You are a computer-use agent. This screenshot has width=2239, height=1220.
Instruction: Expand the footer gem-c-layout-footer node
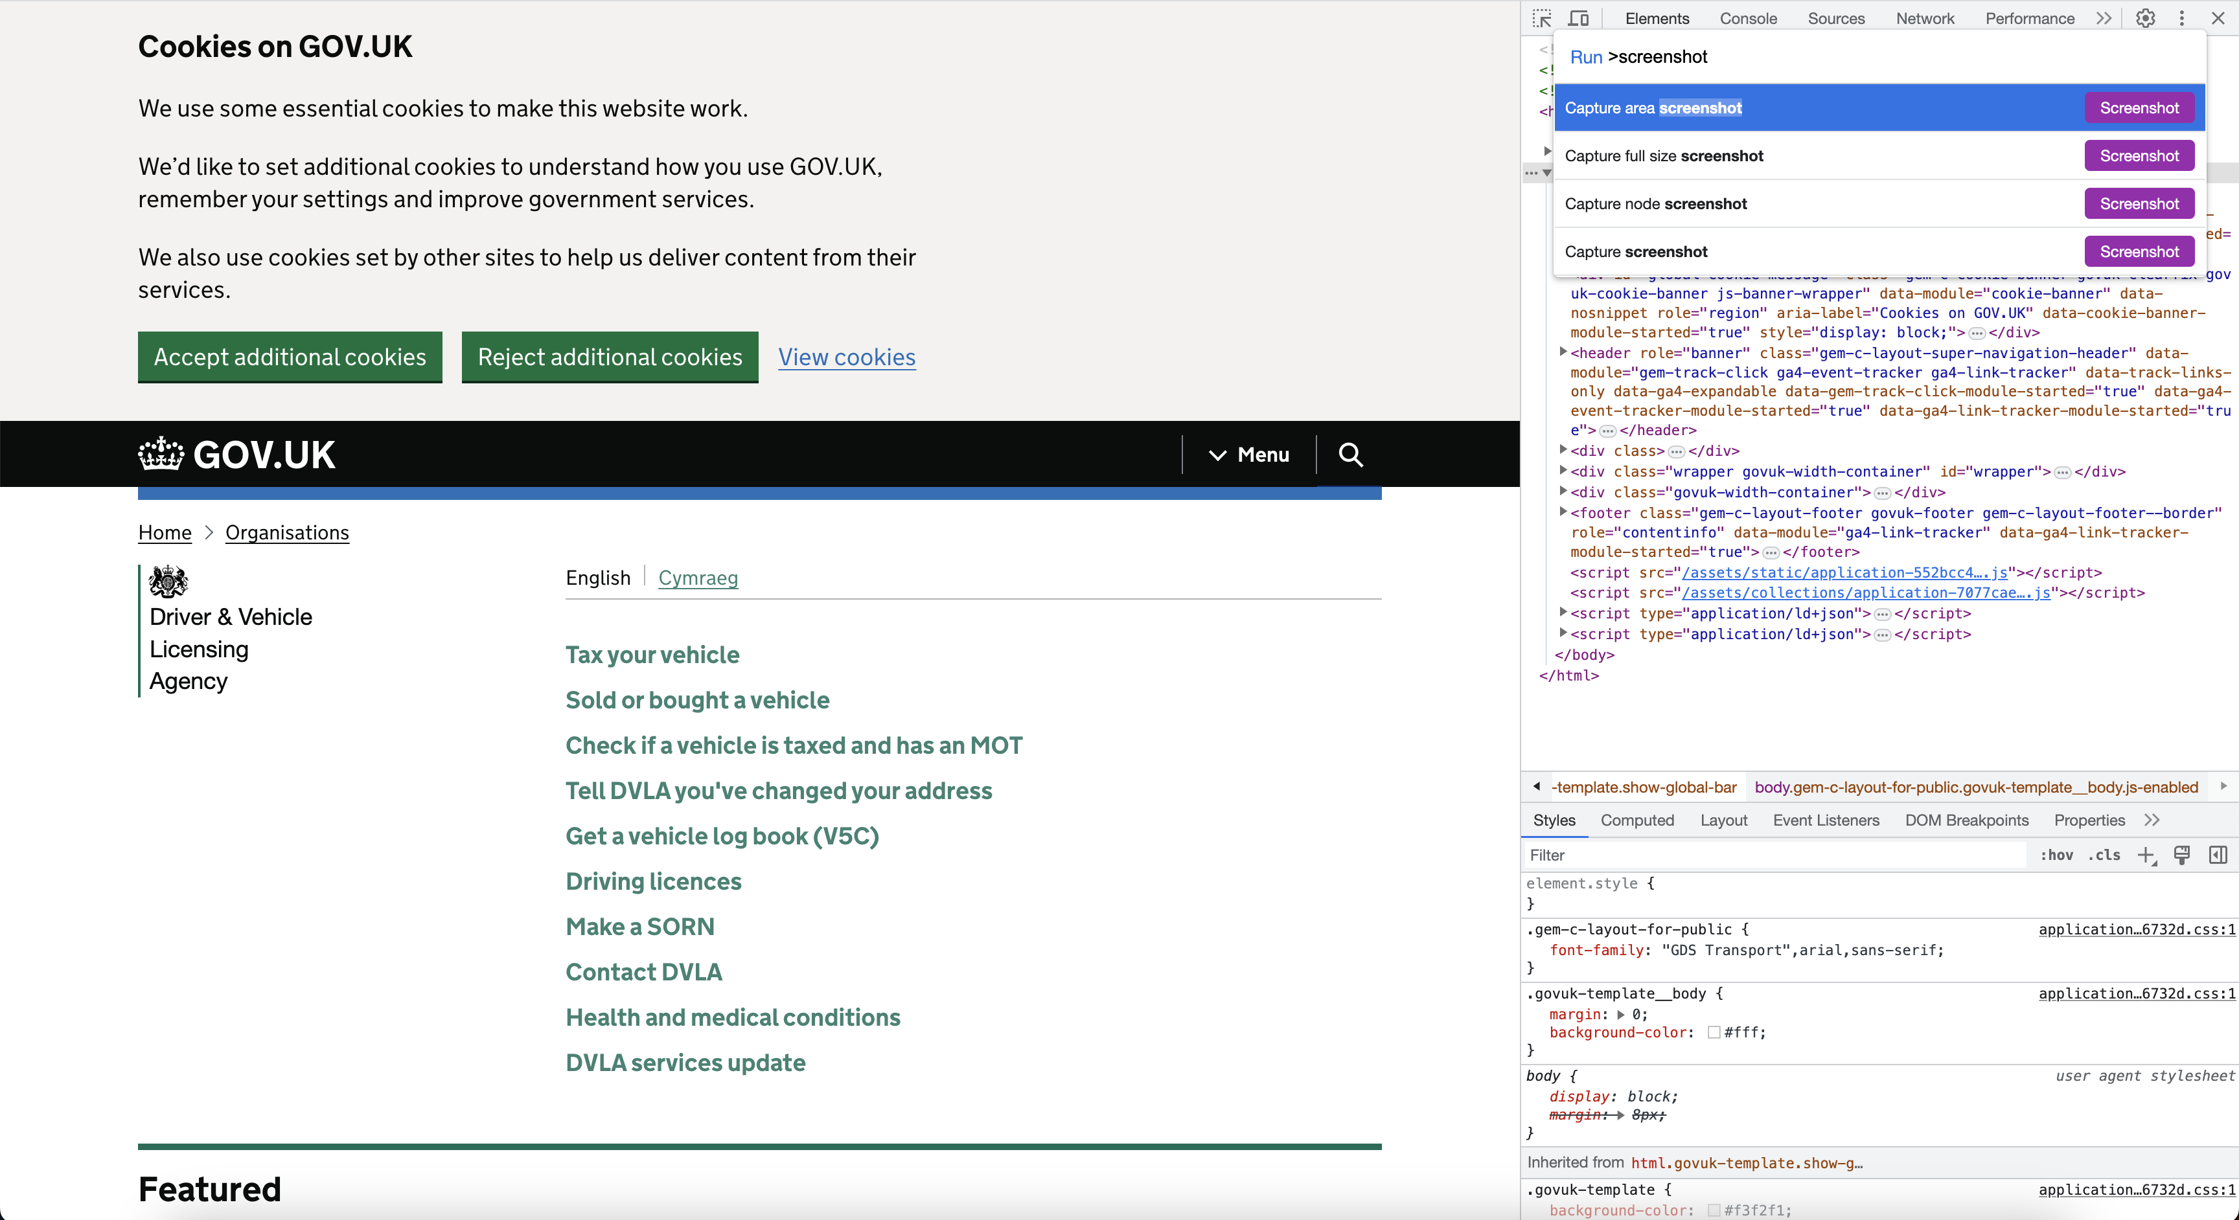pos(1563,512)
